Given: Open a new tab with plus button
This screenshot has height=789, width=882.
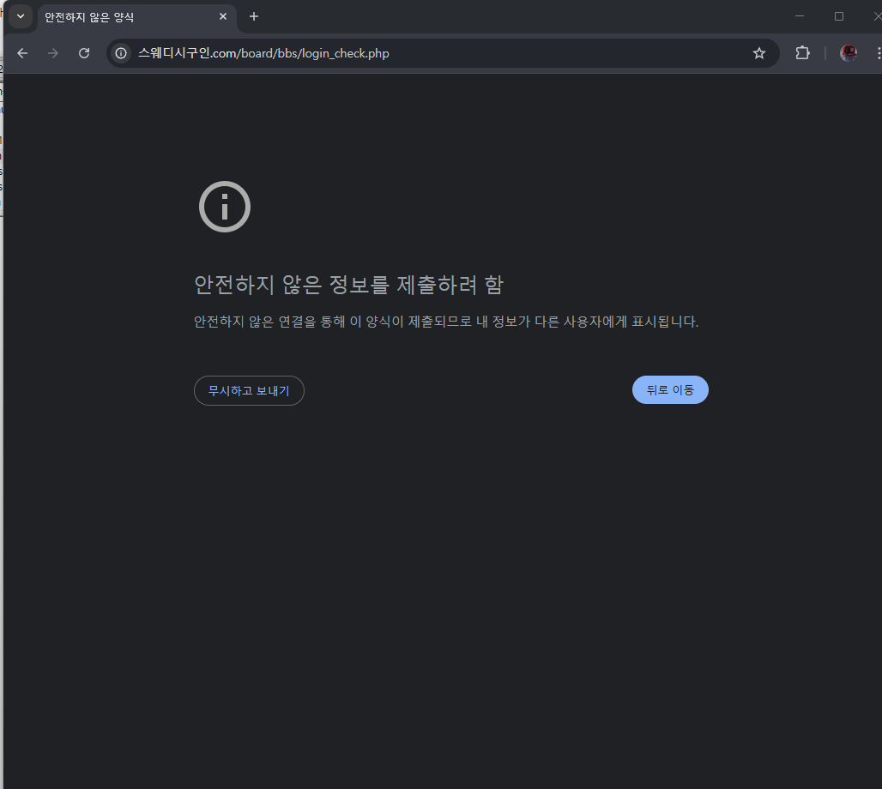Looking at the screenshot, I should pos(254,17).
